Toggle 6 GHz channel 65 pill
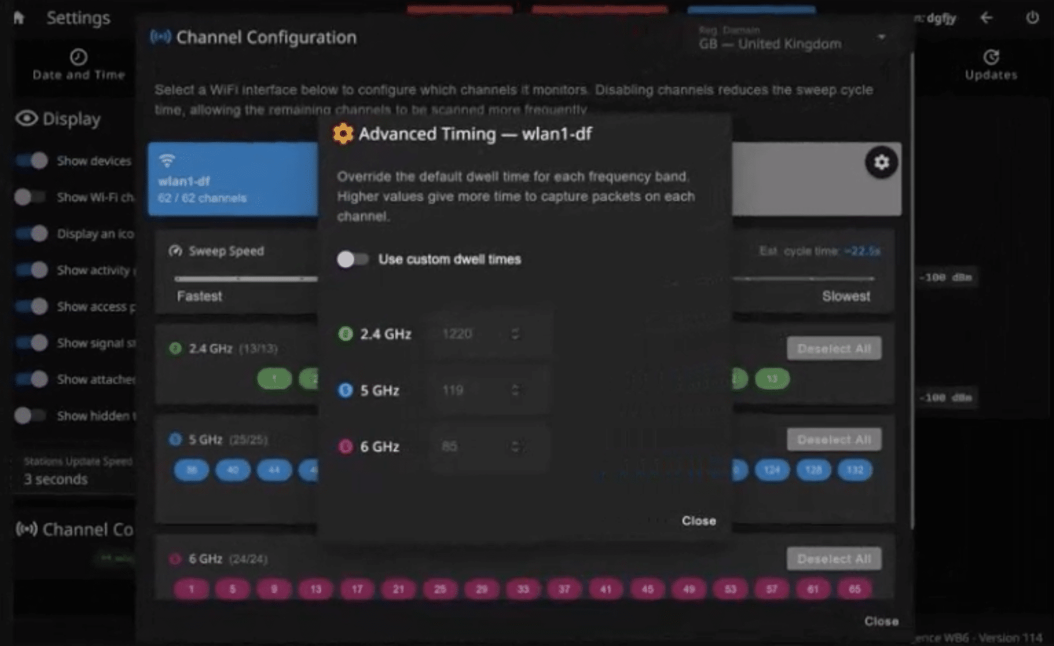 [x=854, y=589]
